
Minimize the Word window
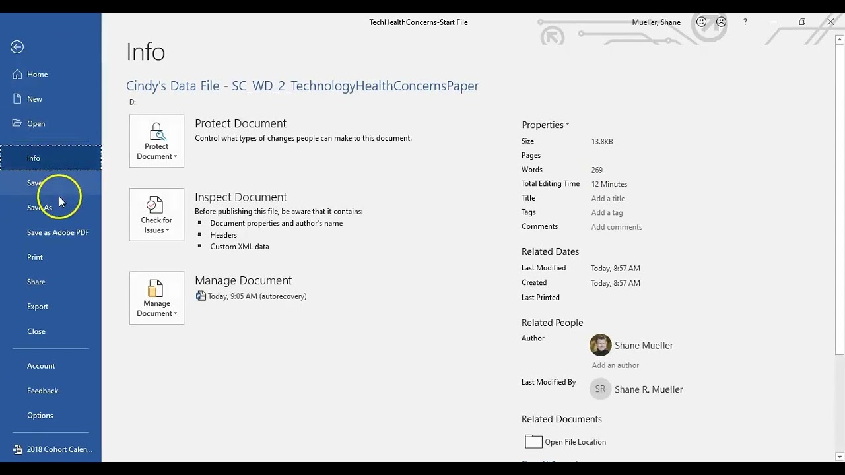click(774, 22)
